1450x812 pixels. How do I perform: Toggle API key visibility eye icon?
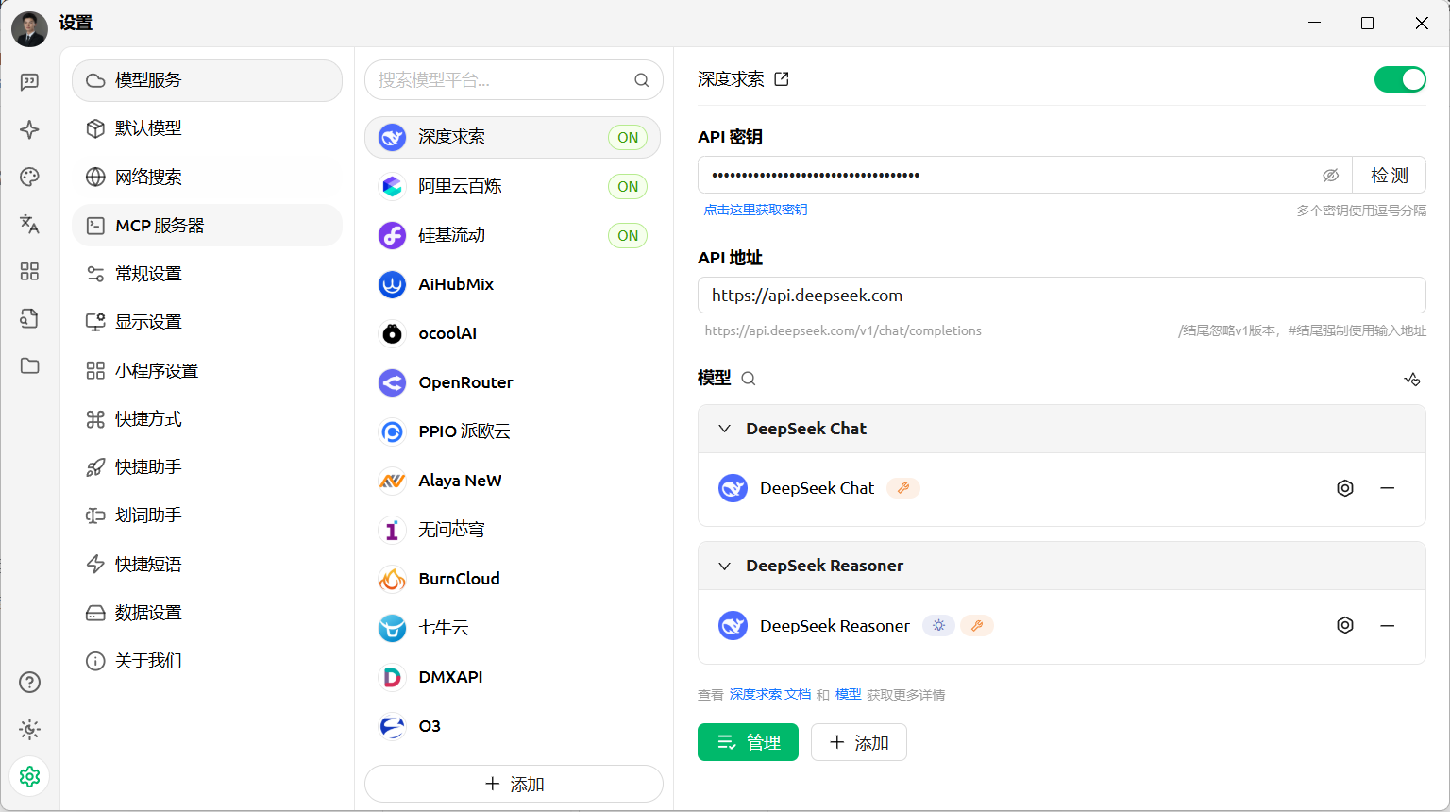point(1331,176)
